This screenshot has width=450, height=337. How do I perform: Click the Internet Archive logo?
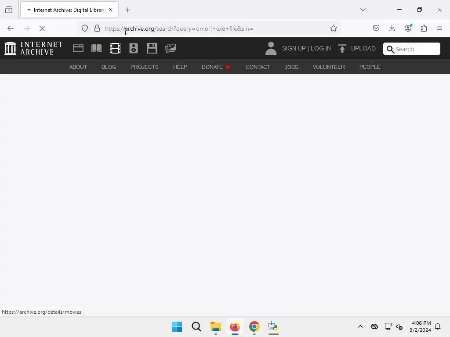tap(33, 48)
